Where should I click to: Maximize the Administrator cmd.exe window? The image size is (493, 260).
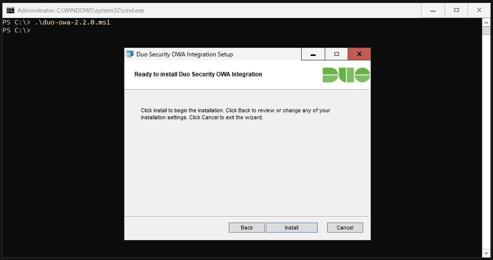pos(456,10)
